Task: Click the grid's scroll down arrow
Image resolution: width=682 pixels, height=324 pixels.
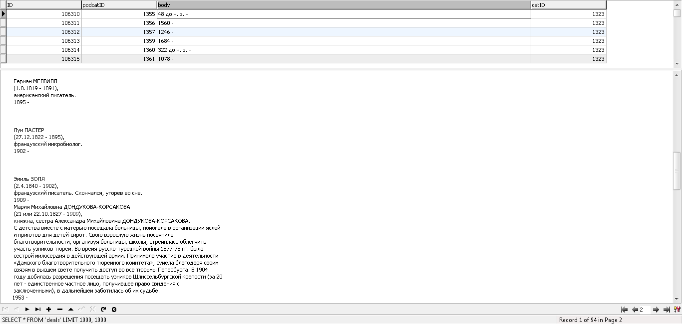Action: 678,64
